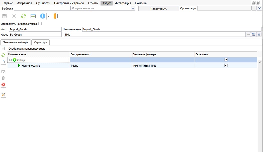263x152 pixels.
Task: Click the ellipsis button next to Организация
Action: (x=254, y=8)
